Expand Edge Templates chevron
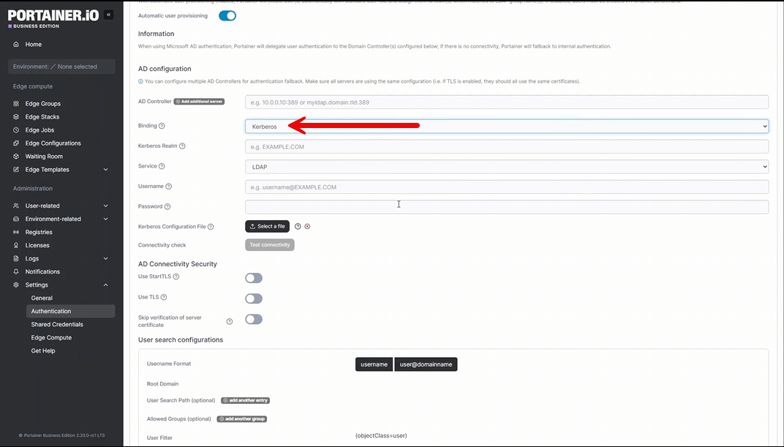This screenshot has height=447, width=784. (x=105, y=170)
